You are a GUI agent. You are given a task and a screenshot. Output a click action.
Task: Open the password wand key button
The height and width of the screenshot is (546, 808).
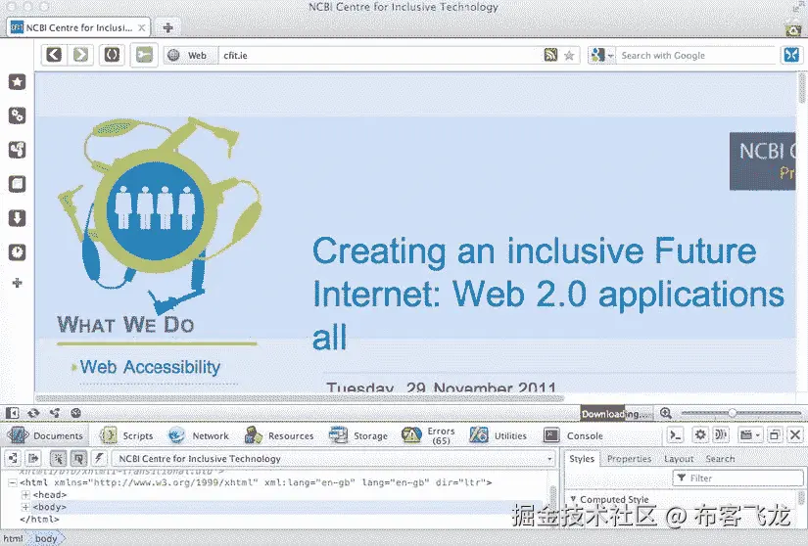click(144, 55)
